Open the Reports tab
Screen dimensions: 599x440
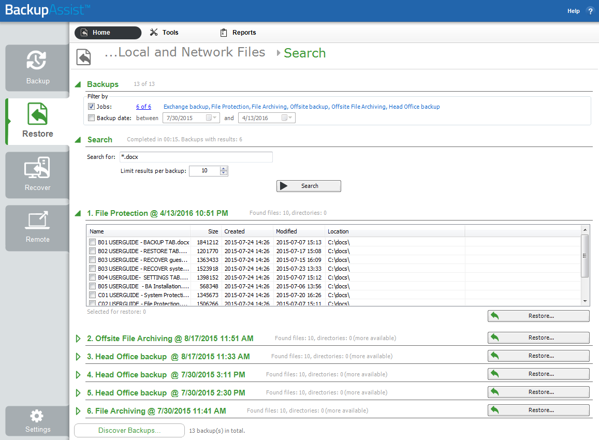(238, 33)
